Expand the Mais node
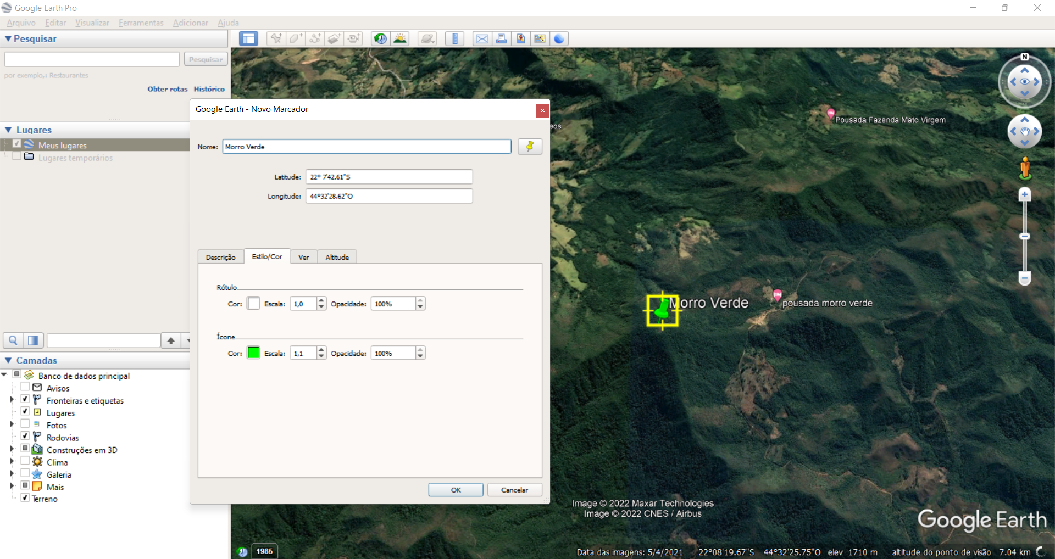Viewport: 1055px width, 559px height. click(x=12, y=486)
